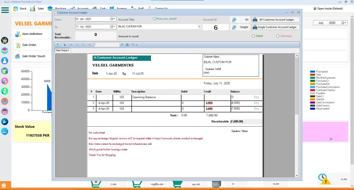Select the Detail radio option
This screenshot has width=354, height=190.
(x=253, y=36)
